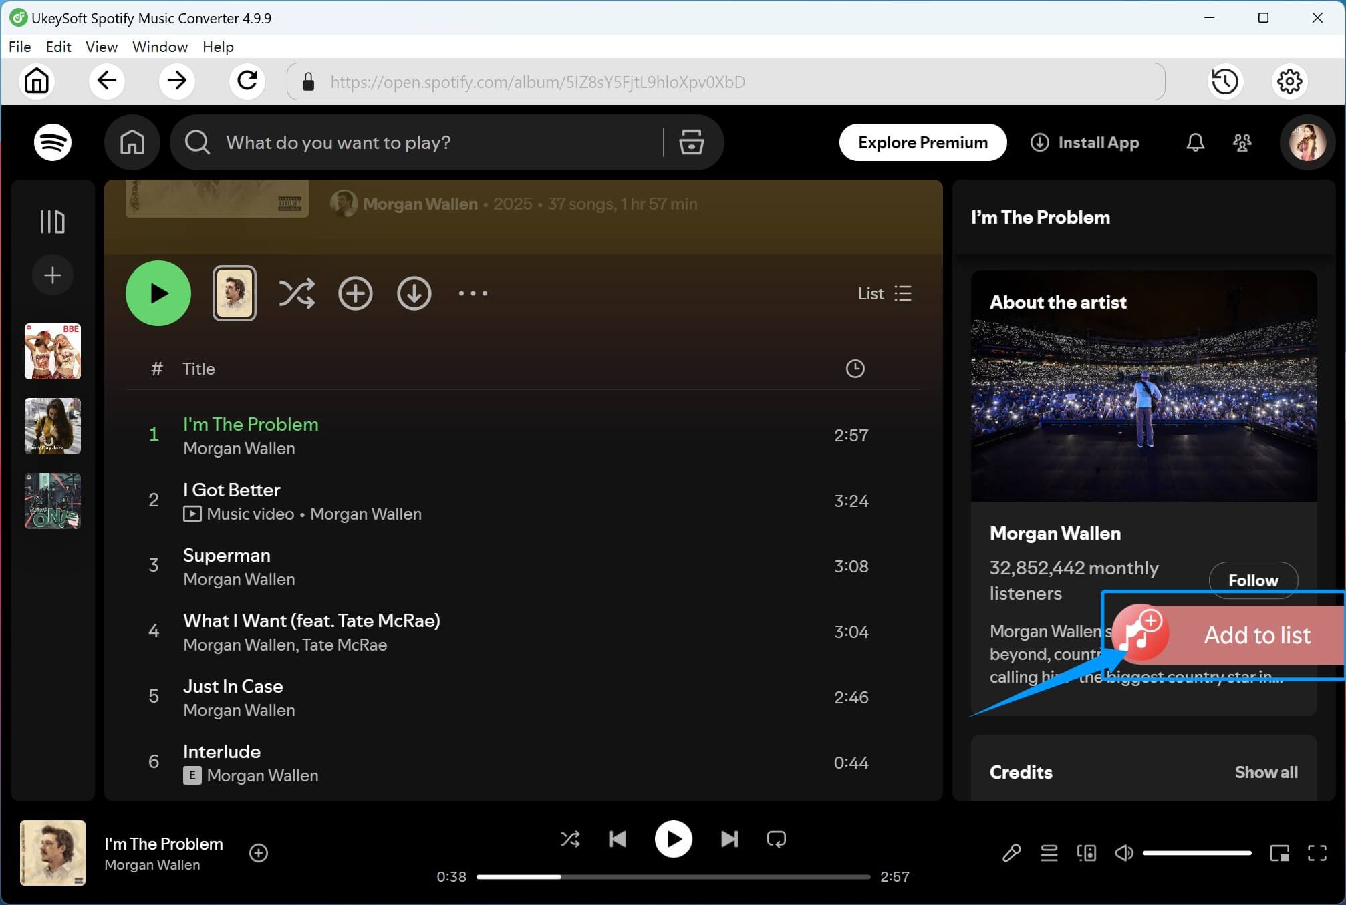Image resolution: width=1346 pixels, height=905 pixels.
Task: Open conversion history clock icon
Action: point(1225,81)
